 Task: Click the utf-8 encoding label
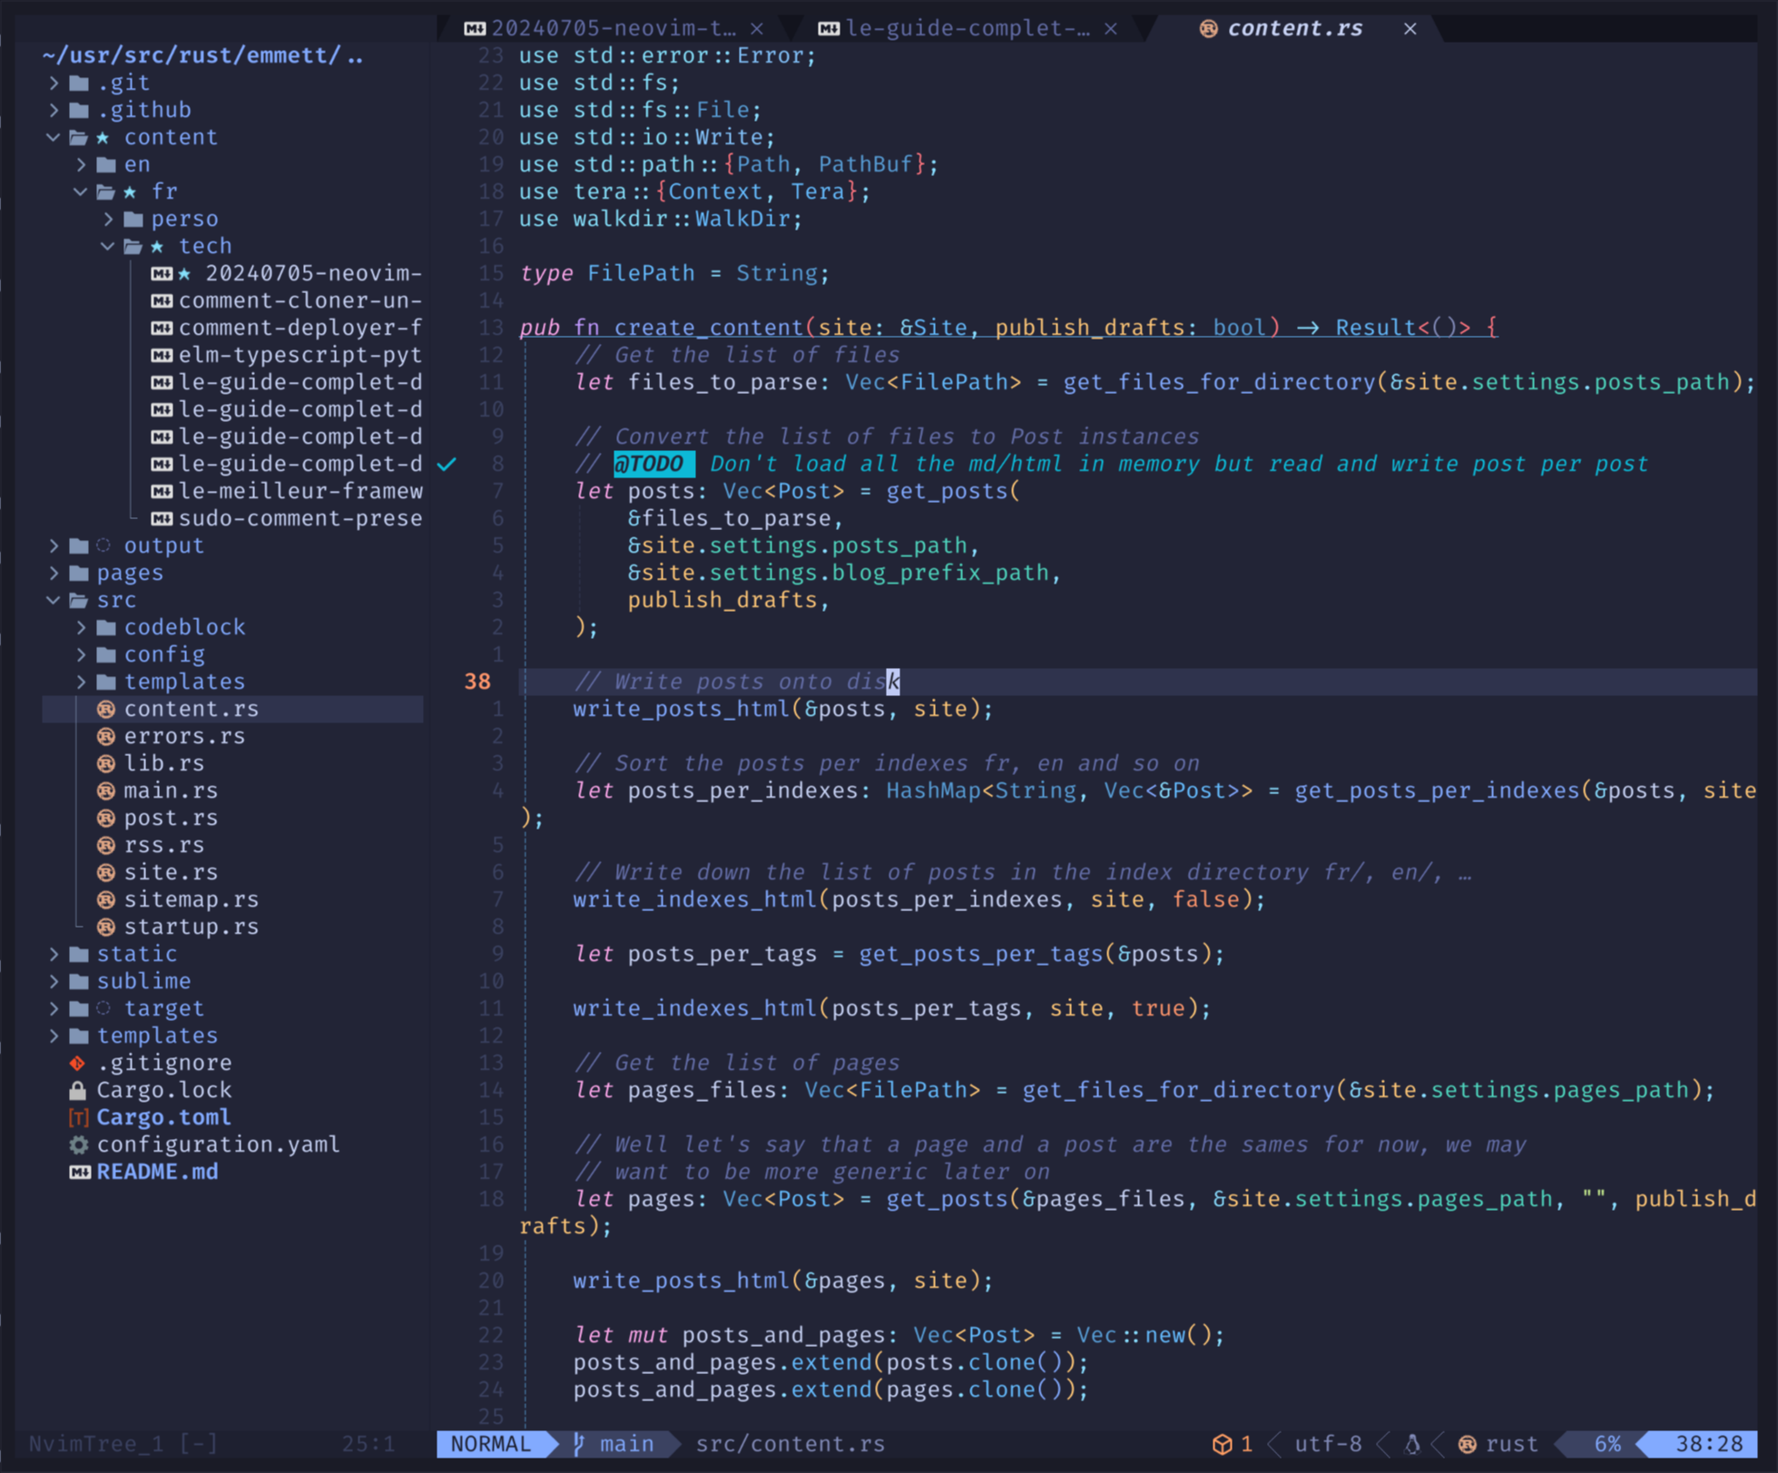tap(1328, 1444)
